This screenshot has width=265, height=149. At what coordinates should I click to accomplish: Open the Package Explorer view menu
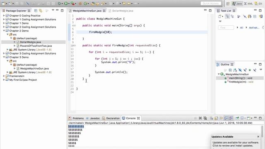pyautogui.click(x=53, y=10)
